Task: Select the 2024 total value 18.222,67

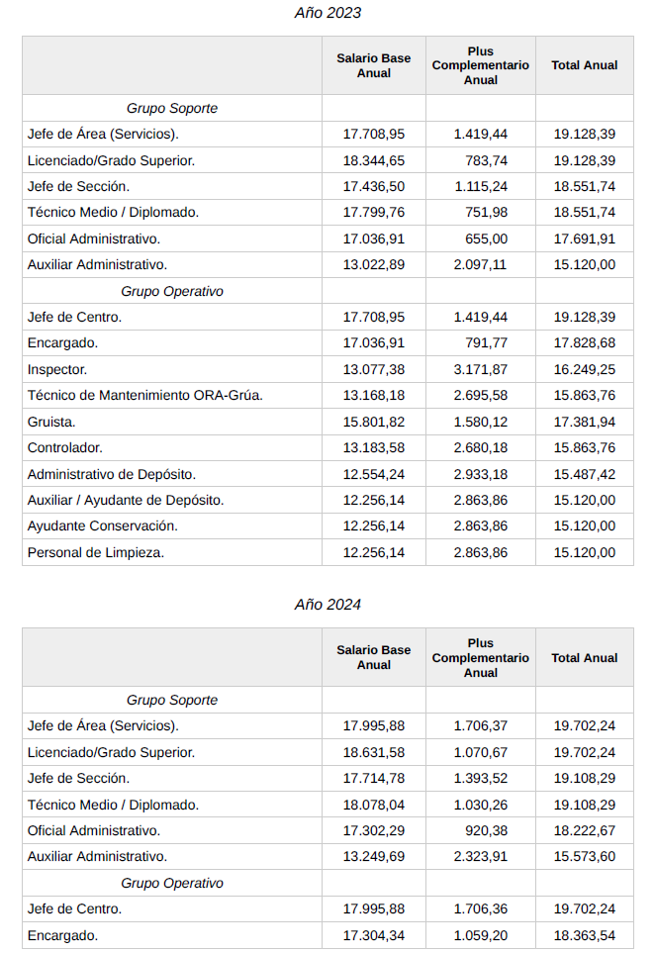Action: (x=585, y=830)
